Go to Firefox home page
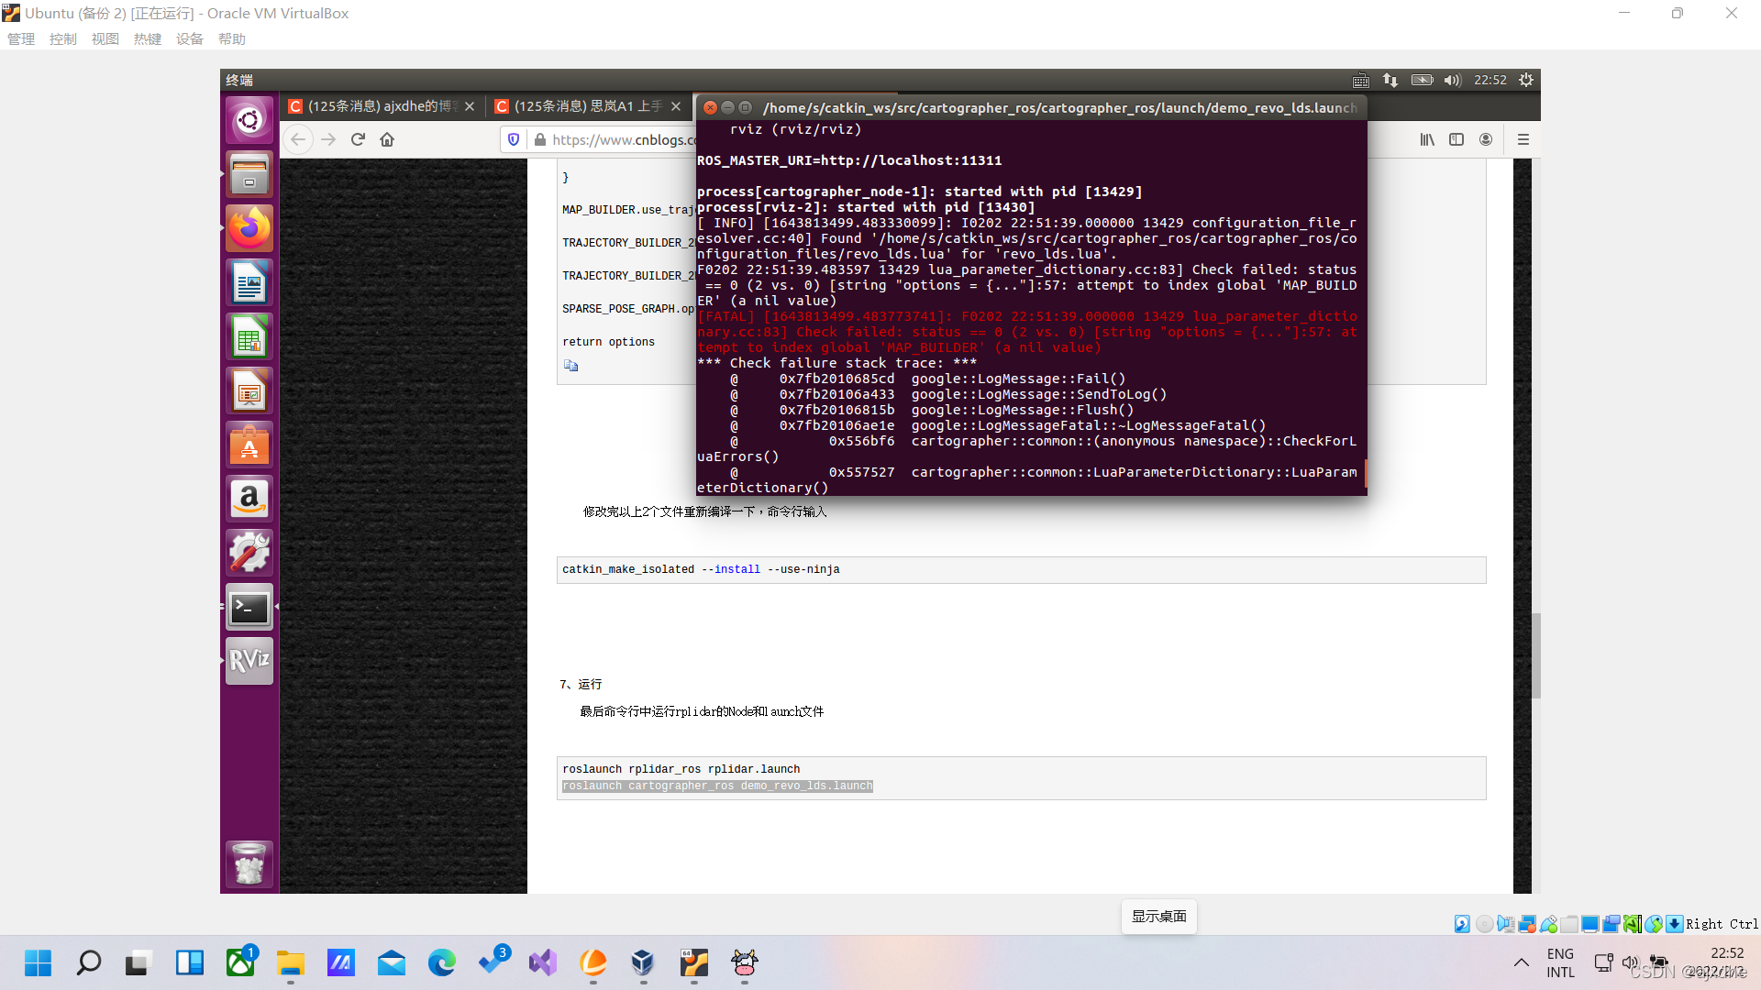The width and height of the screenshot is (1761, 990). click(x=387, y=139)
